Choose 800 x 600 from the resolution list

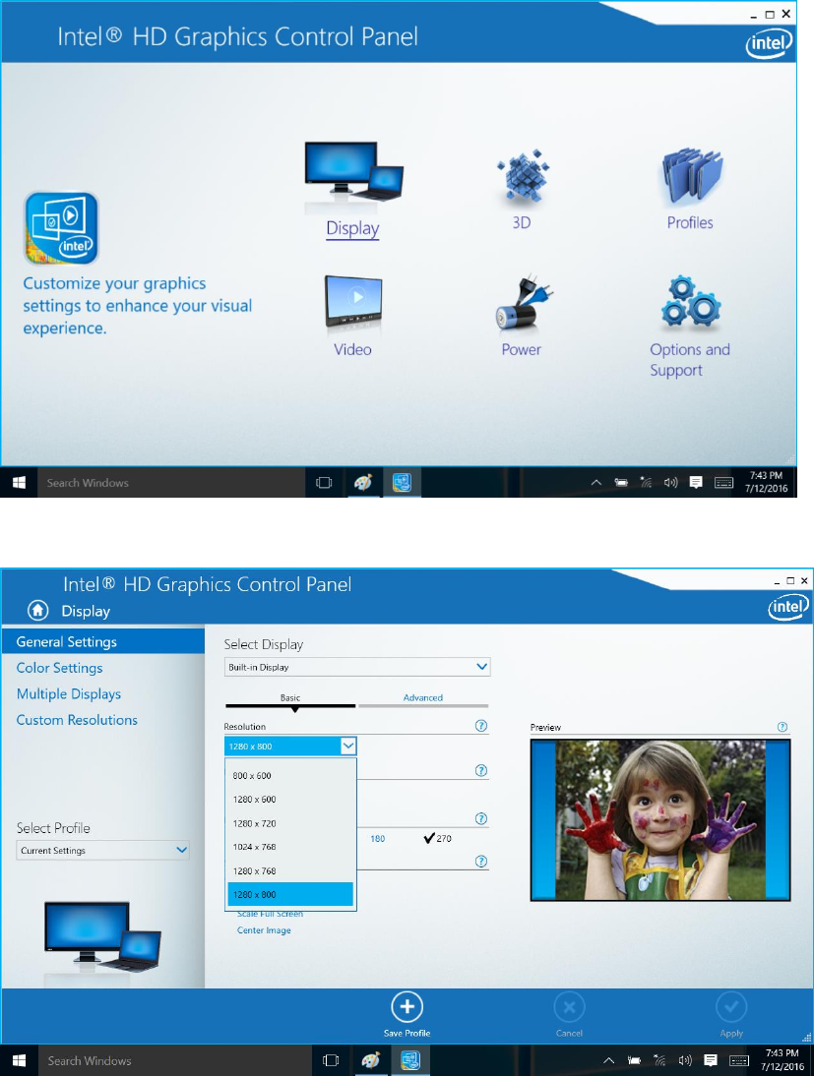(x=290, y=775)
